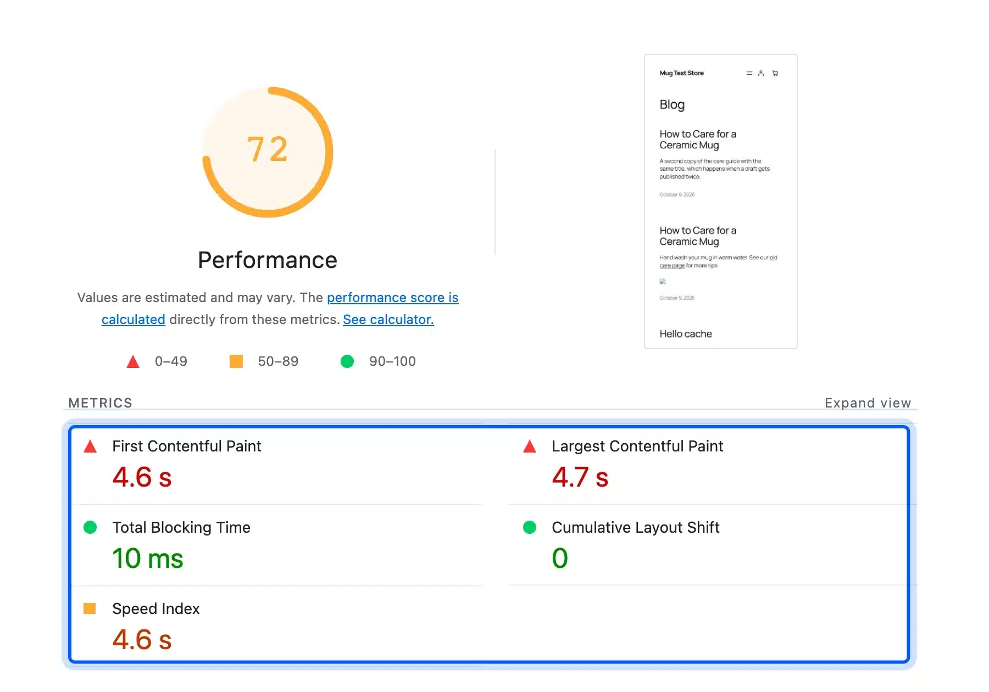Click the 4.7 s Largest Contentful Paint value
The height and width of the screenshot is (692, 989).
[x=580, y=477]
